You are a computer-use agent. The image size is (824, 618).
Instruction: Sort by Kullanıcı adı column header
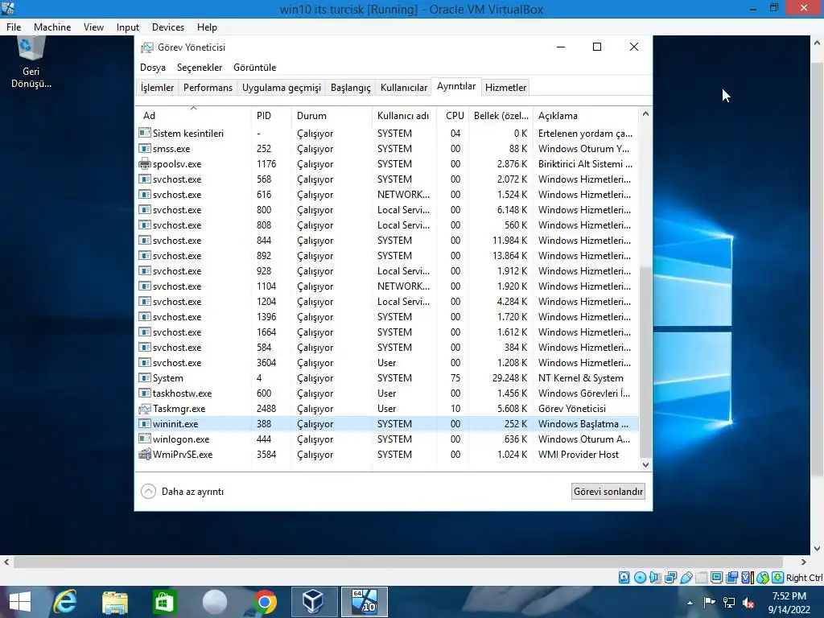click(404, 116)
